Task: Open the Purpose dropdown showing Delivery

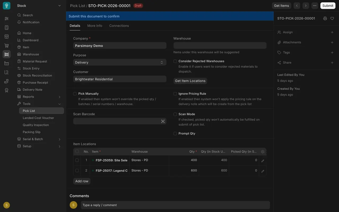Action: (120, 62)
